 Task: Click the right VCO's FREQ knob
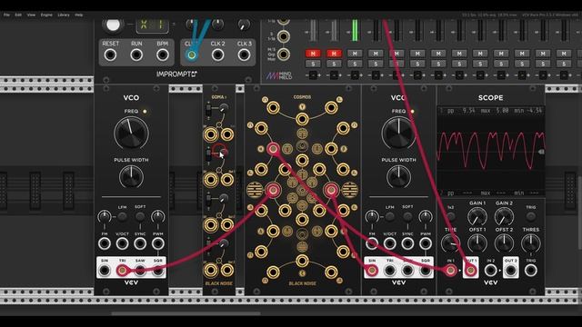398,134
